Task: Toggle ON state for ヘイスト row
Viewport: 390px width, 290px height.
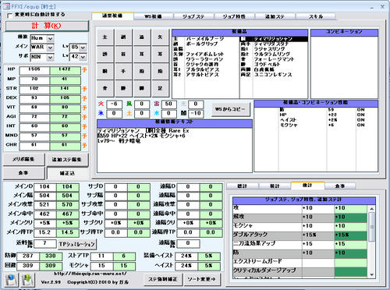Action: click(360, 120)
